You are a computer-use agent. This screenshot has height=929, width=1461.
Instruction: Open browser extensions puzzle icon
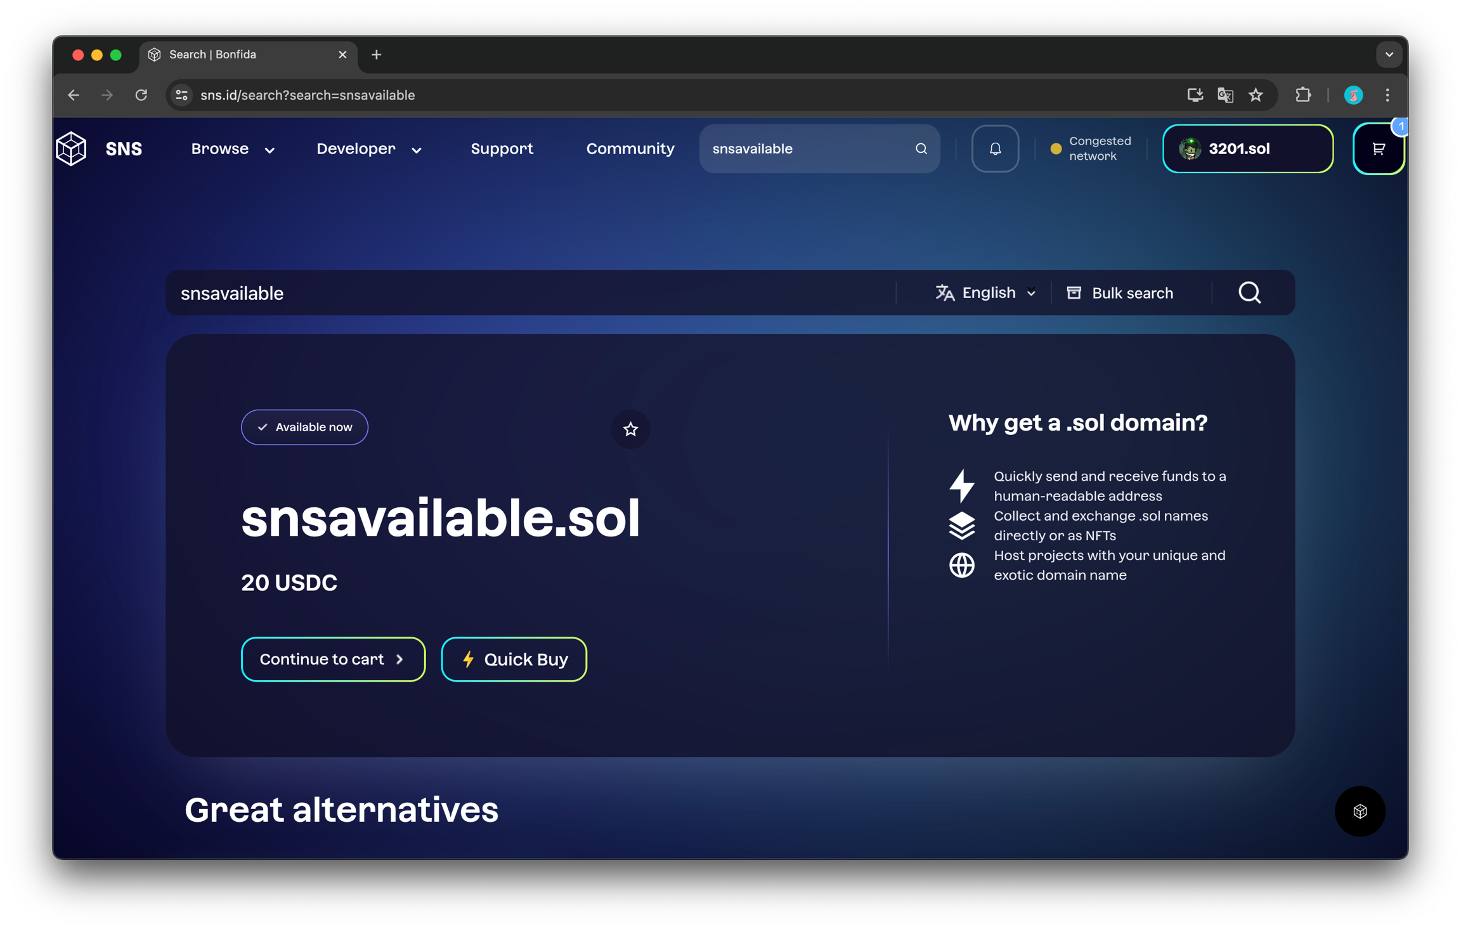click(1302, 95)
